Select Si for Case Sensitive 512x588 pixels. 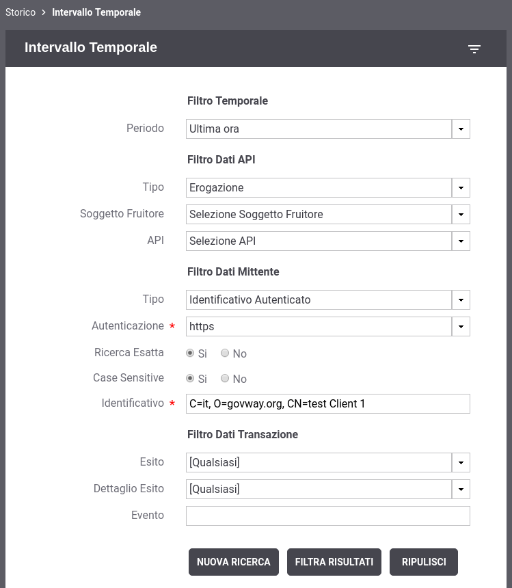191,379
